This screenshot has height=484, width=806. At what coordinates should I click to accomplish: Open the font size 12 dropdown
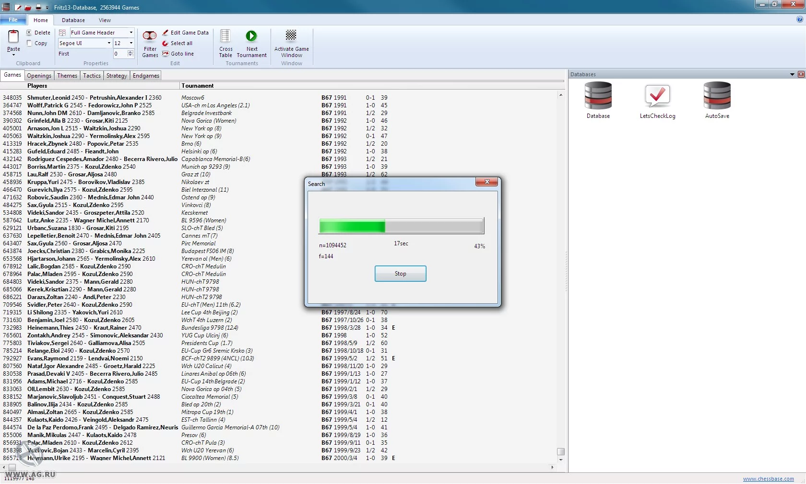point(131,43)
